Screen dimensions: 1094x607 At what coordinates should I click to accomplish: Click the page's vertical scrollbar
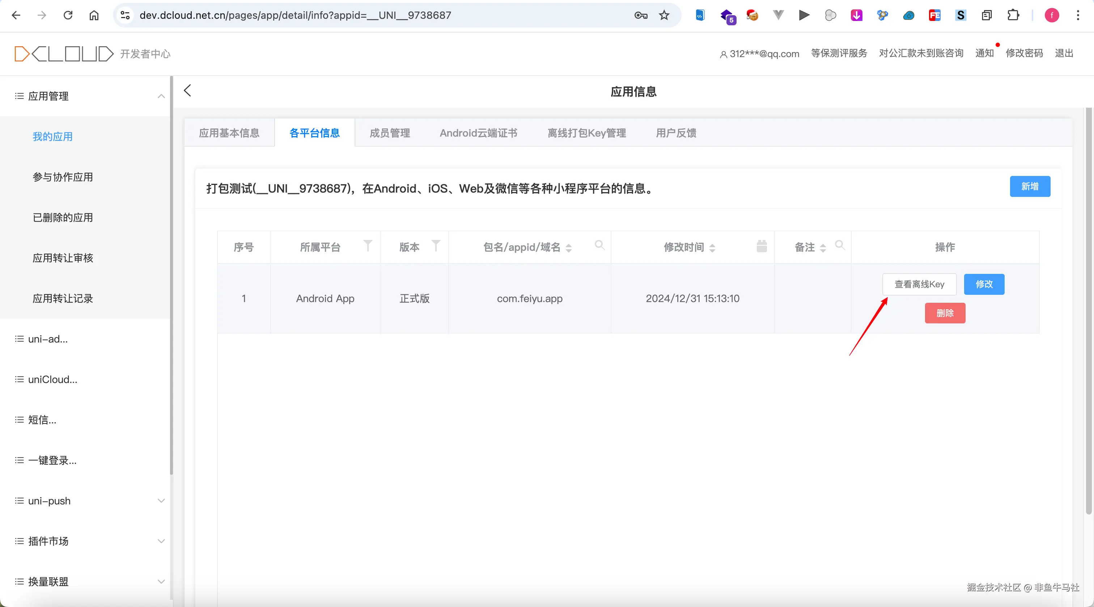click(x=1088, y=310)
